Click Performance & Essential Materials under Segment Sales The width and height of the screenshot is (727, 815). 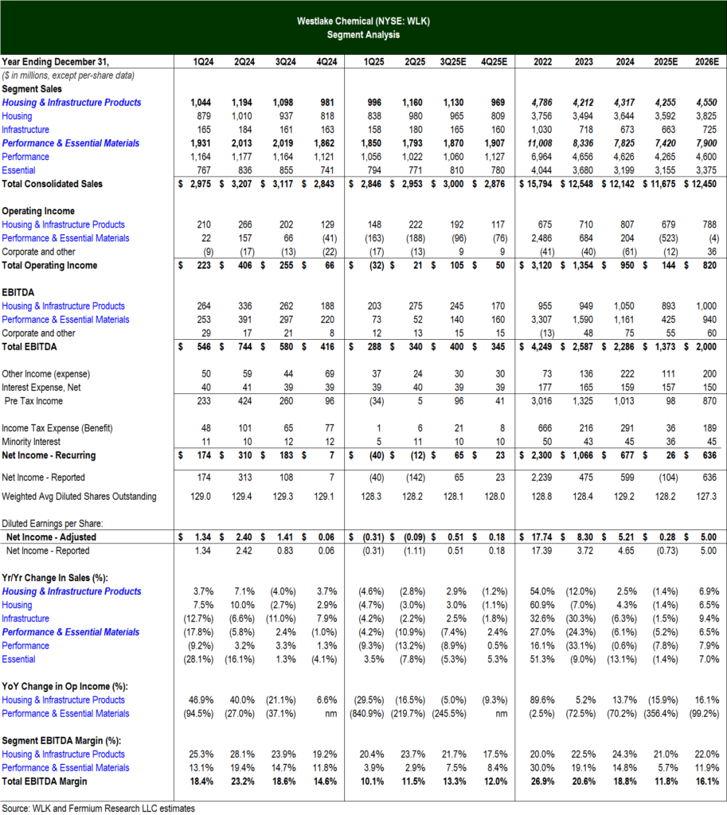[71, 143]
